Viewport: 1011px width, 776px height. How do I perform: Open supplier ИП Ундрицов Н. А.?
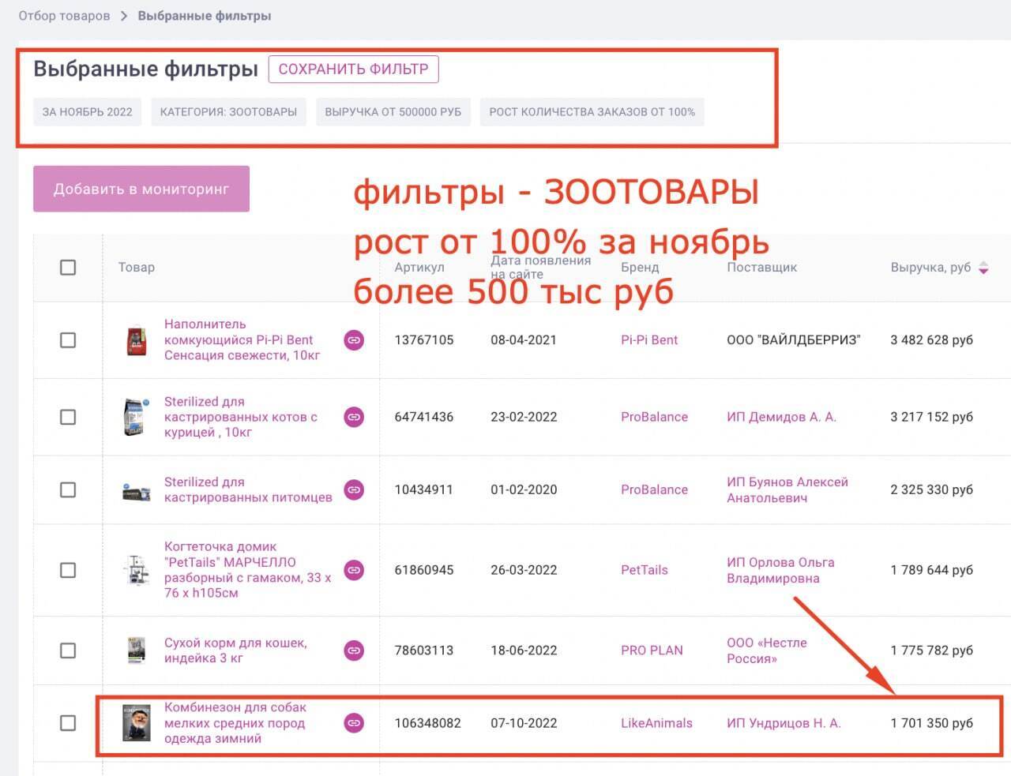(784, 723)
